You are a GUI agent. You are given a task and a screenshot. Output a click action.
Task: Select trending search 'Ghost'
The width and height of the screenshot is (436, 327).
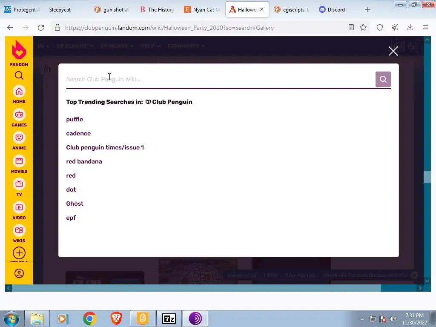[x=75, y=204]
